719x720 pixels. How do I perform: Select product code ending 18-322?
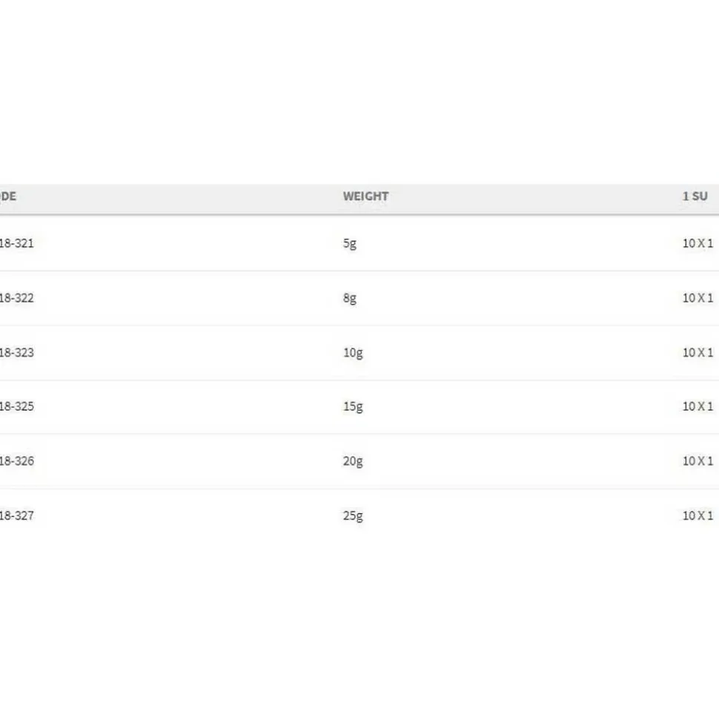click(16, 298)
